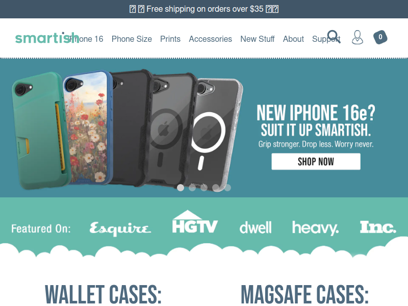View the shopping cart badge
The height and width of the screenshot is (306, 408).
point(380,37)
